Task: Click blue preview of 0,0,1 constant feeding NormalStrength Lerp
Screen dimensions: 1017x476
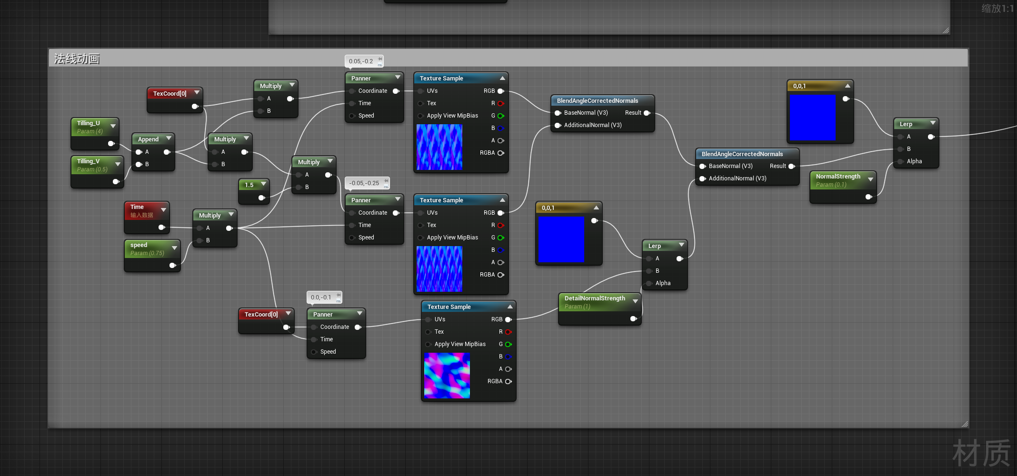Action: tap(813, 118)
